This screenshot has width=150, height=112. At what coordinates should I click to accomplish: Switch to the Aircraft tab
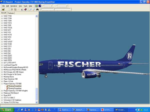point(3,13)
